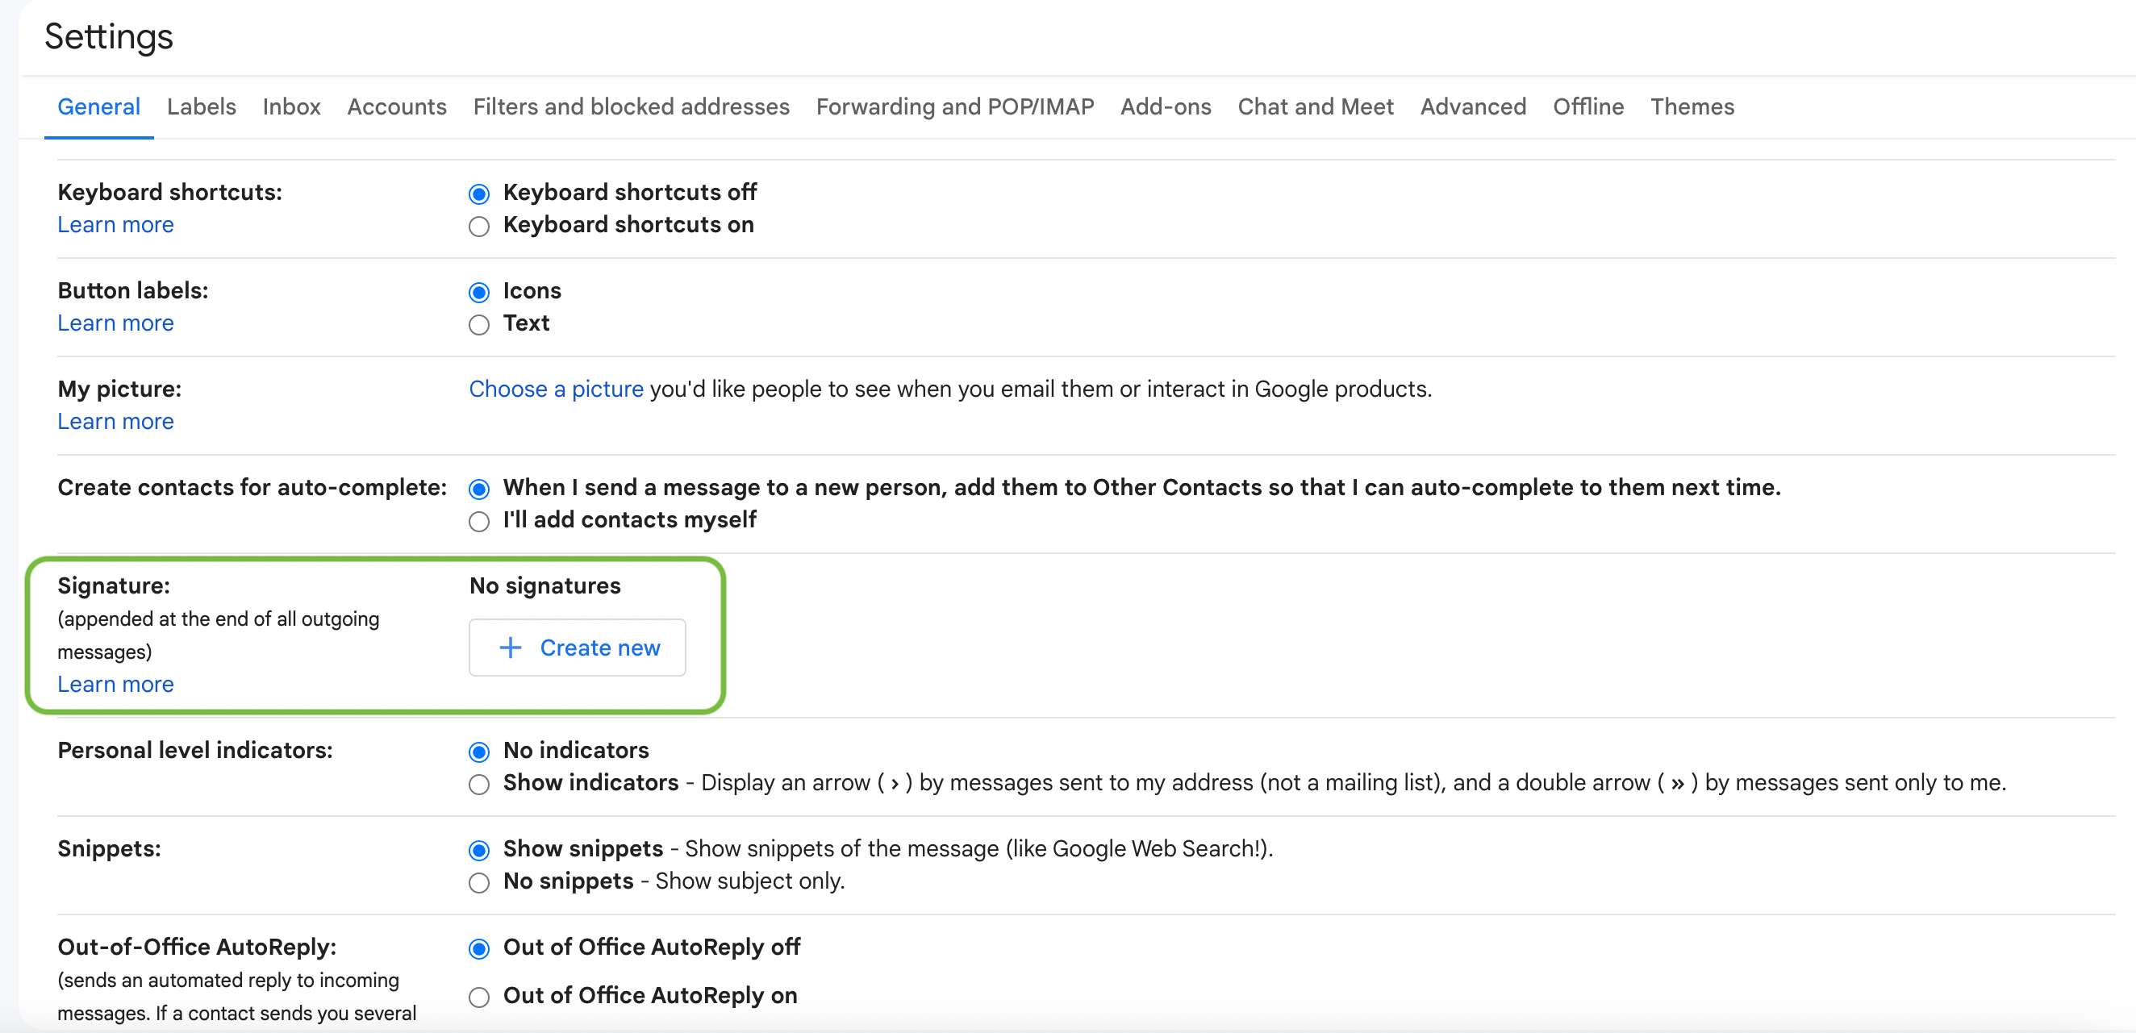
Task: Select Keyboard shortcuts on radio button
Action: [478, 227]
